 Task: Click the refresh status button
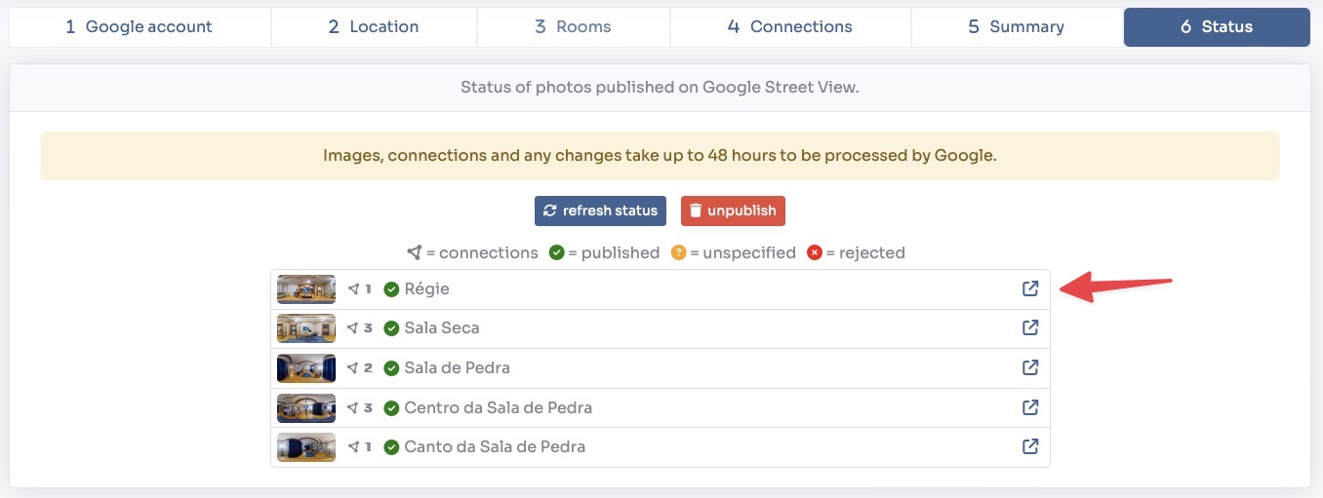pyautogui.click(x=600, y=211)
